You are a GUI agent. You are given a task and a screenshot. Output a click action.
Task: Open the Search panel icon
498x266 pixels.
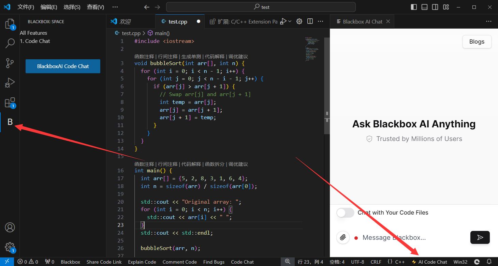tap(10, 43)
